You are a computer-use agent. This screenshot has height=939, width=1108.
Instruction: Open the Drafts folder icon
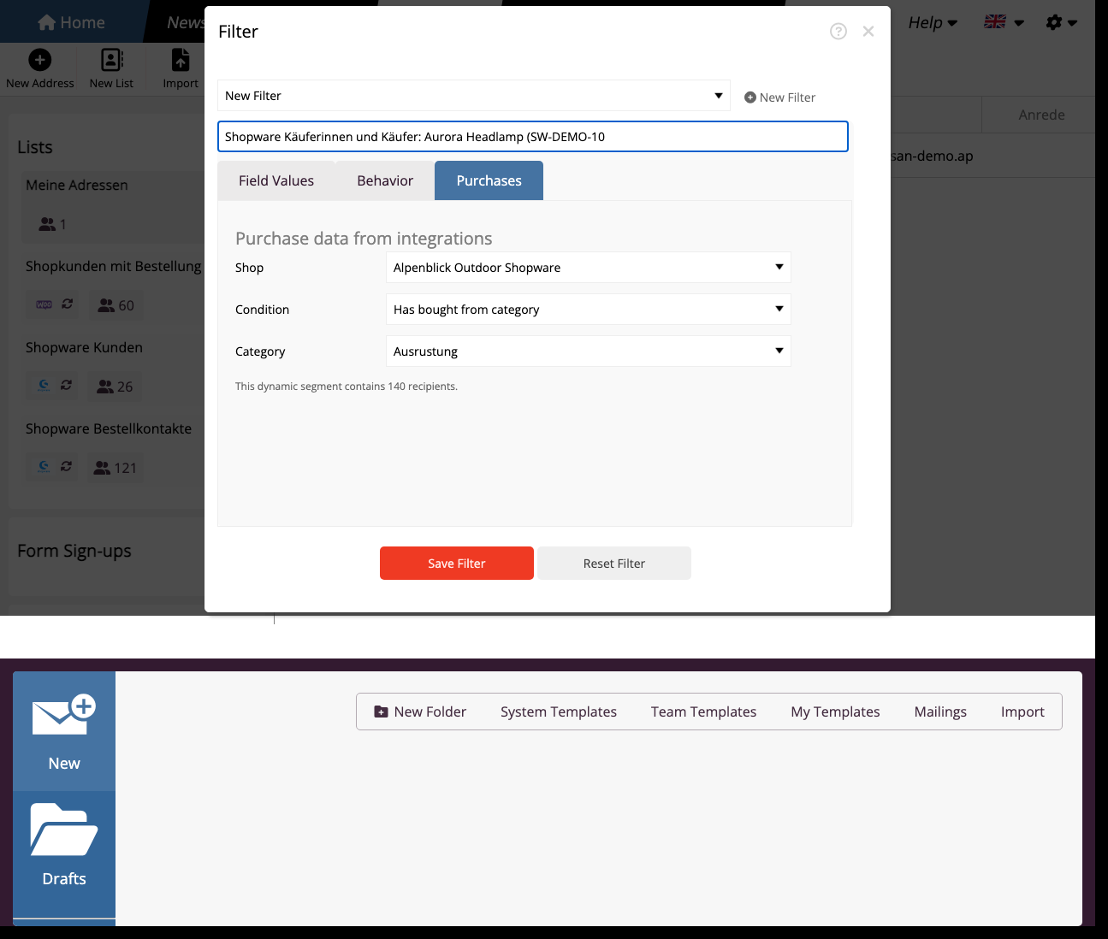point(64,830)
